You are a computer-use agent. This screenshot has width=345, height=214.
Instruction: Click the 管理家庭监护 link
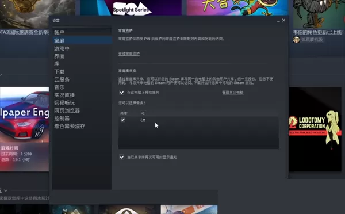[129, 54]
